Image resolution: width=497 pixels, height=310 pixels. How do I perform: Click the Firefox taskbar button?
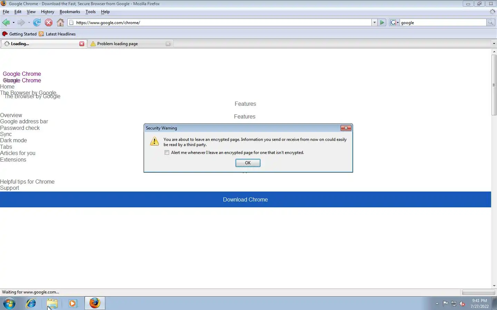pyautogui.click(x=95, y=303)
